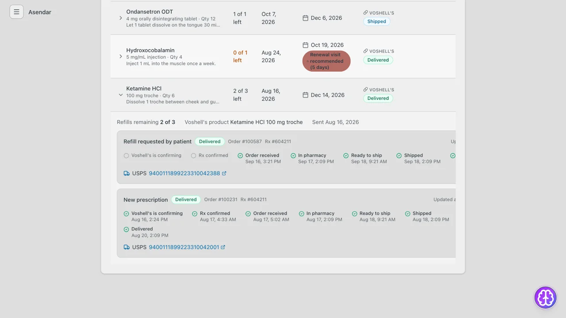Click the calendar icon beside Oct 19, 2026

coord(305,45)
